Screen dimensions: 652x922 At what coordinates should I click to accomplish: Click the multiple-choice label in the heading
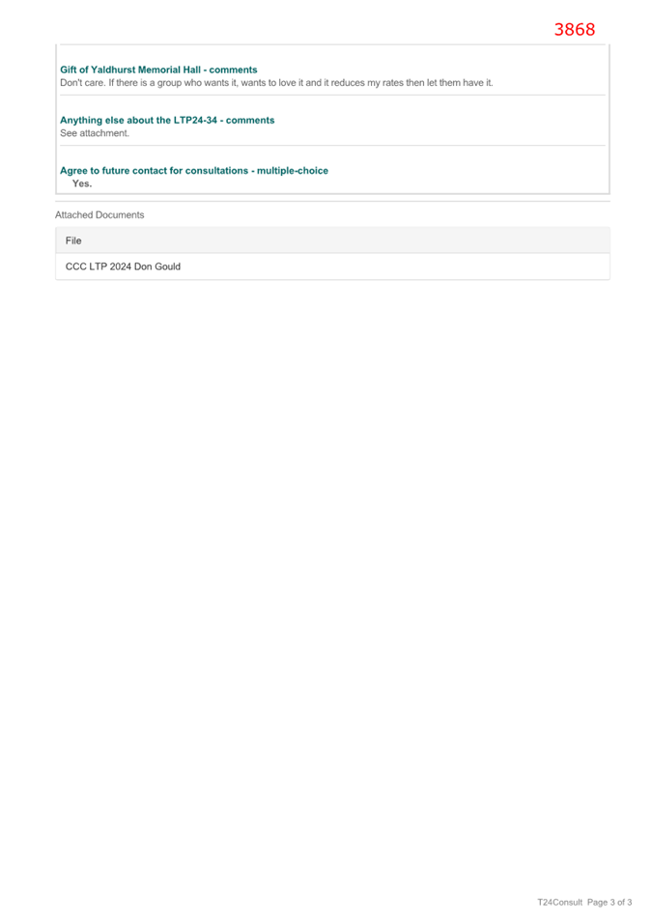point(293,171)
